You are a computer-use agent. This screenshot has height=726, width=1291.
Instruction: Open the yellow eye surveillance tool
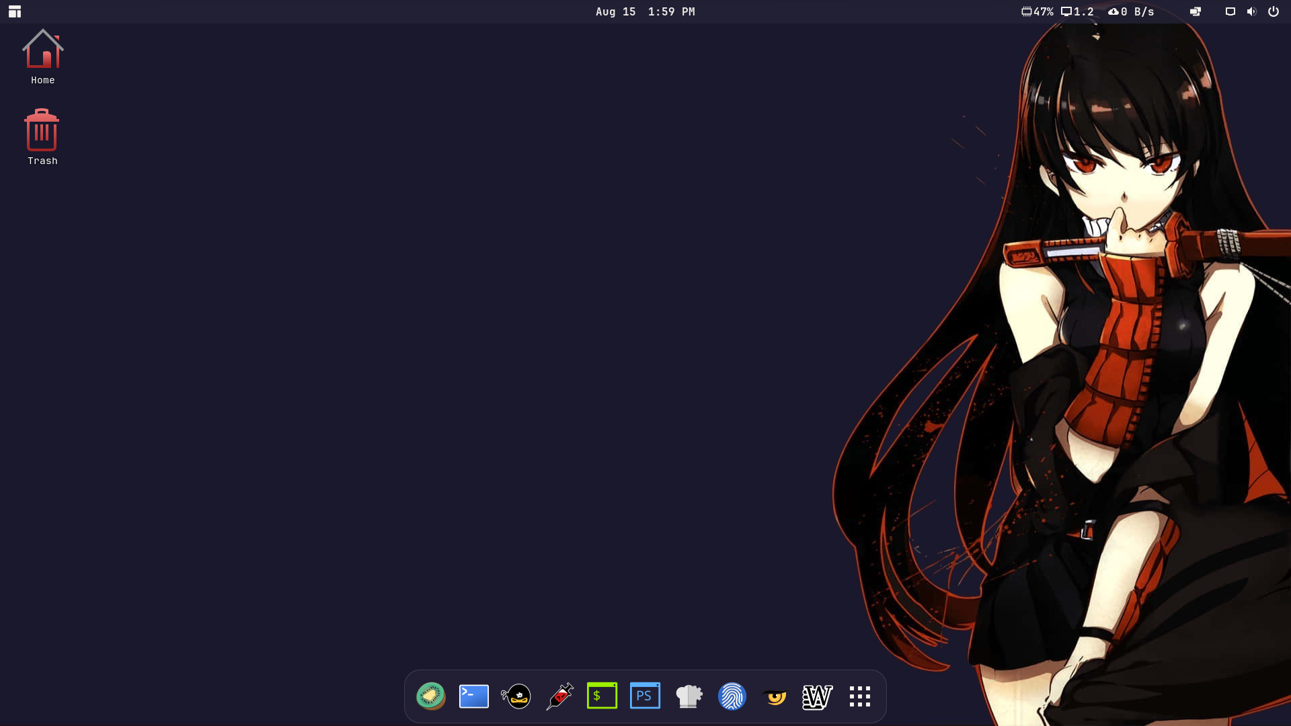click(x=775, y=696)
